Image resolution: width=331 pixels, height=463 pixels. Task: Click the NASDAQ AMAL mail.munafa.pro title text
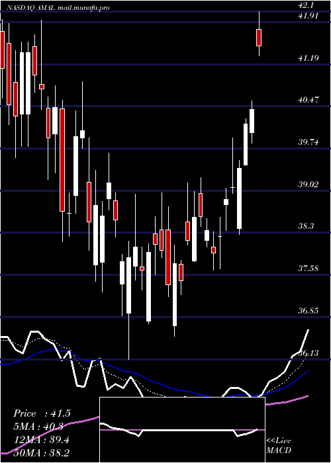(58, 8)
